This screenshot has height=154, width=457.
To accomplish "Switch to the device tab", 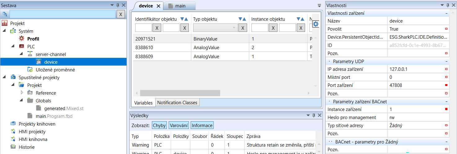I will pos(146,6).
